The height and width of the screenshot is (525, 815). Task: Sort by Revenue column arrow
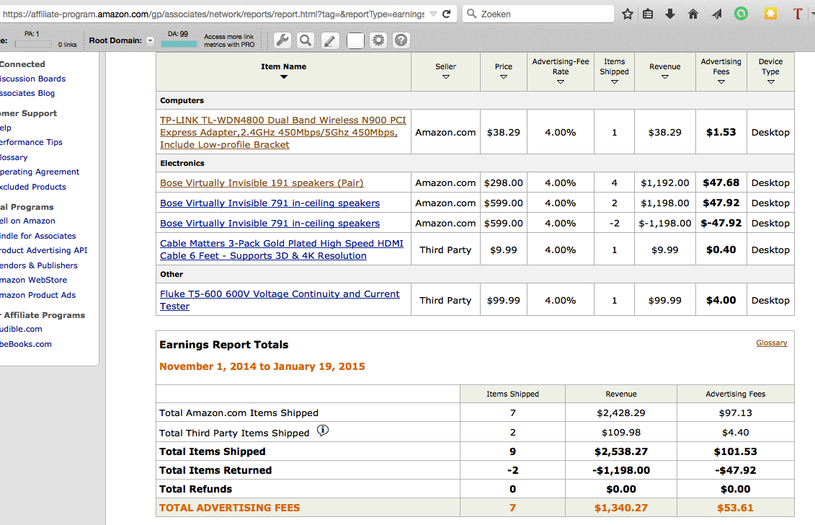665,77
